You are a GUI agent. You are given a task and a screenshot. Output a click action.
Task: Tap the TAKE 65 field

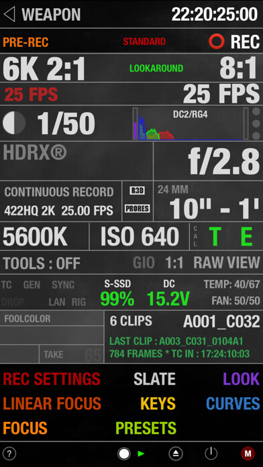pos(72,354)
